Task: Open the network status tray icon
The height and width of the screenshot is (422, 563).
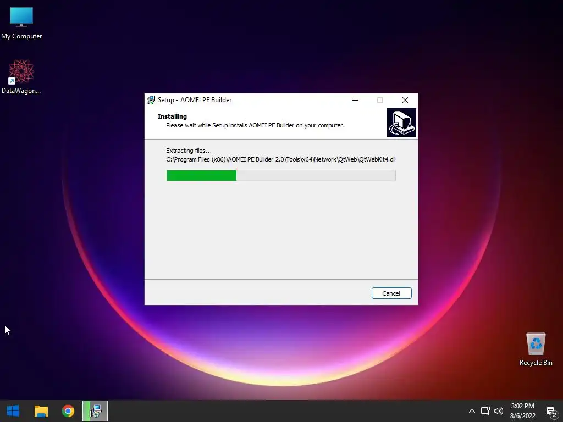Action: (485, 411)
